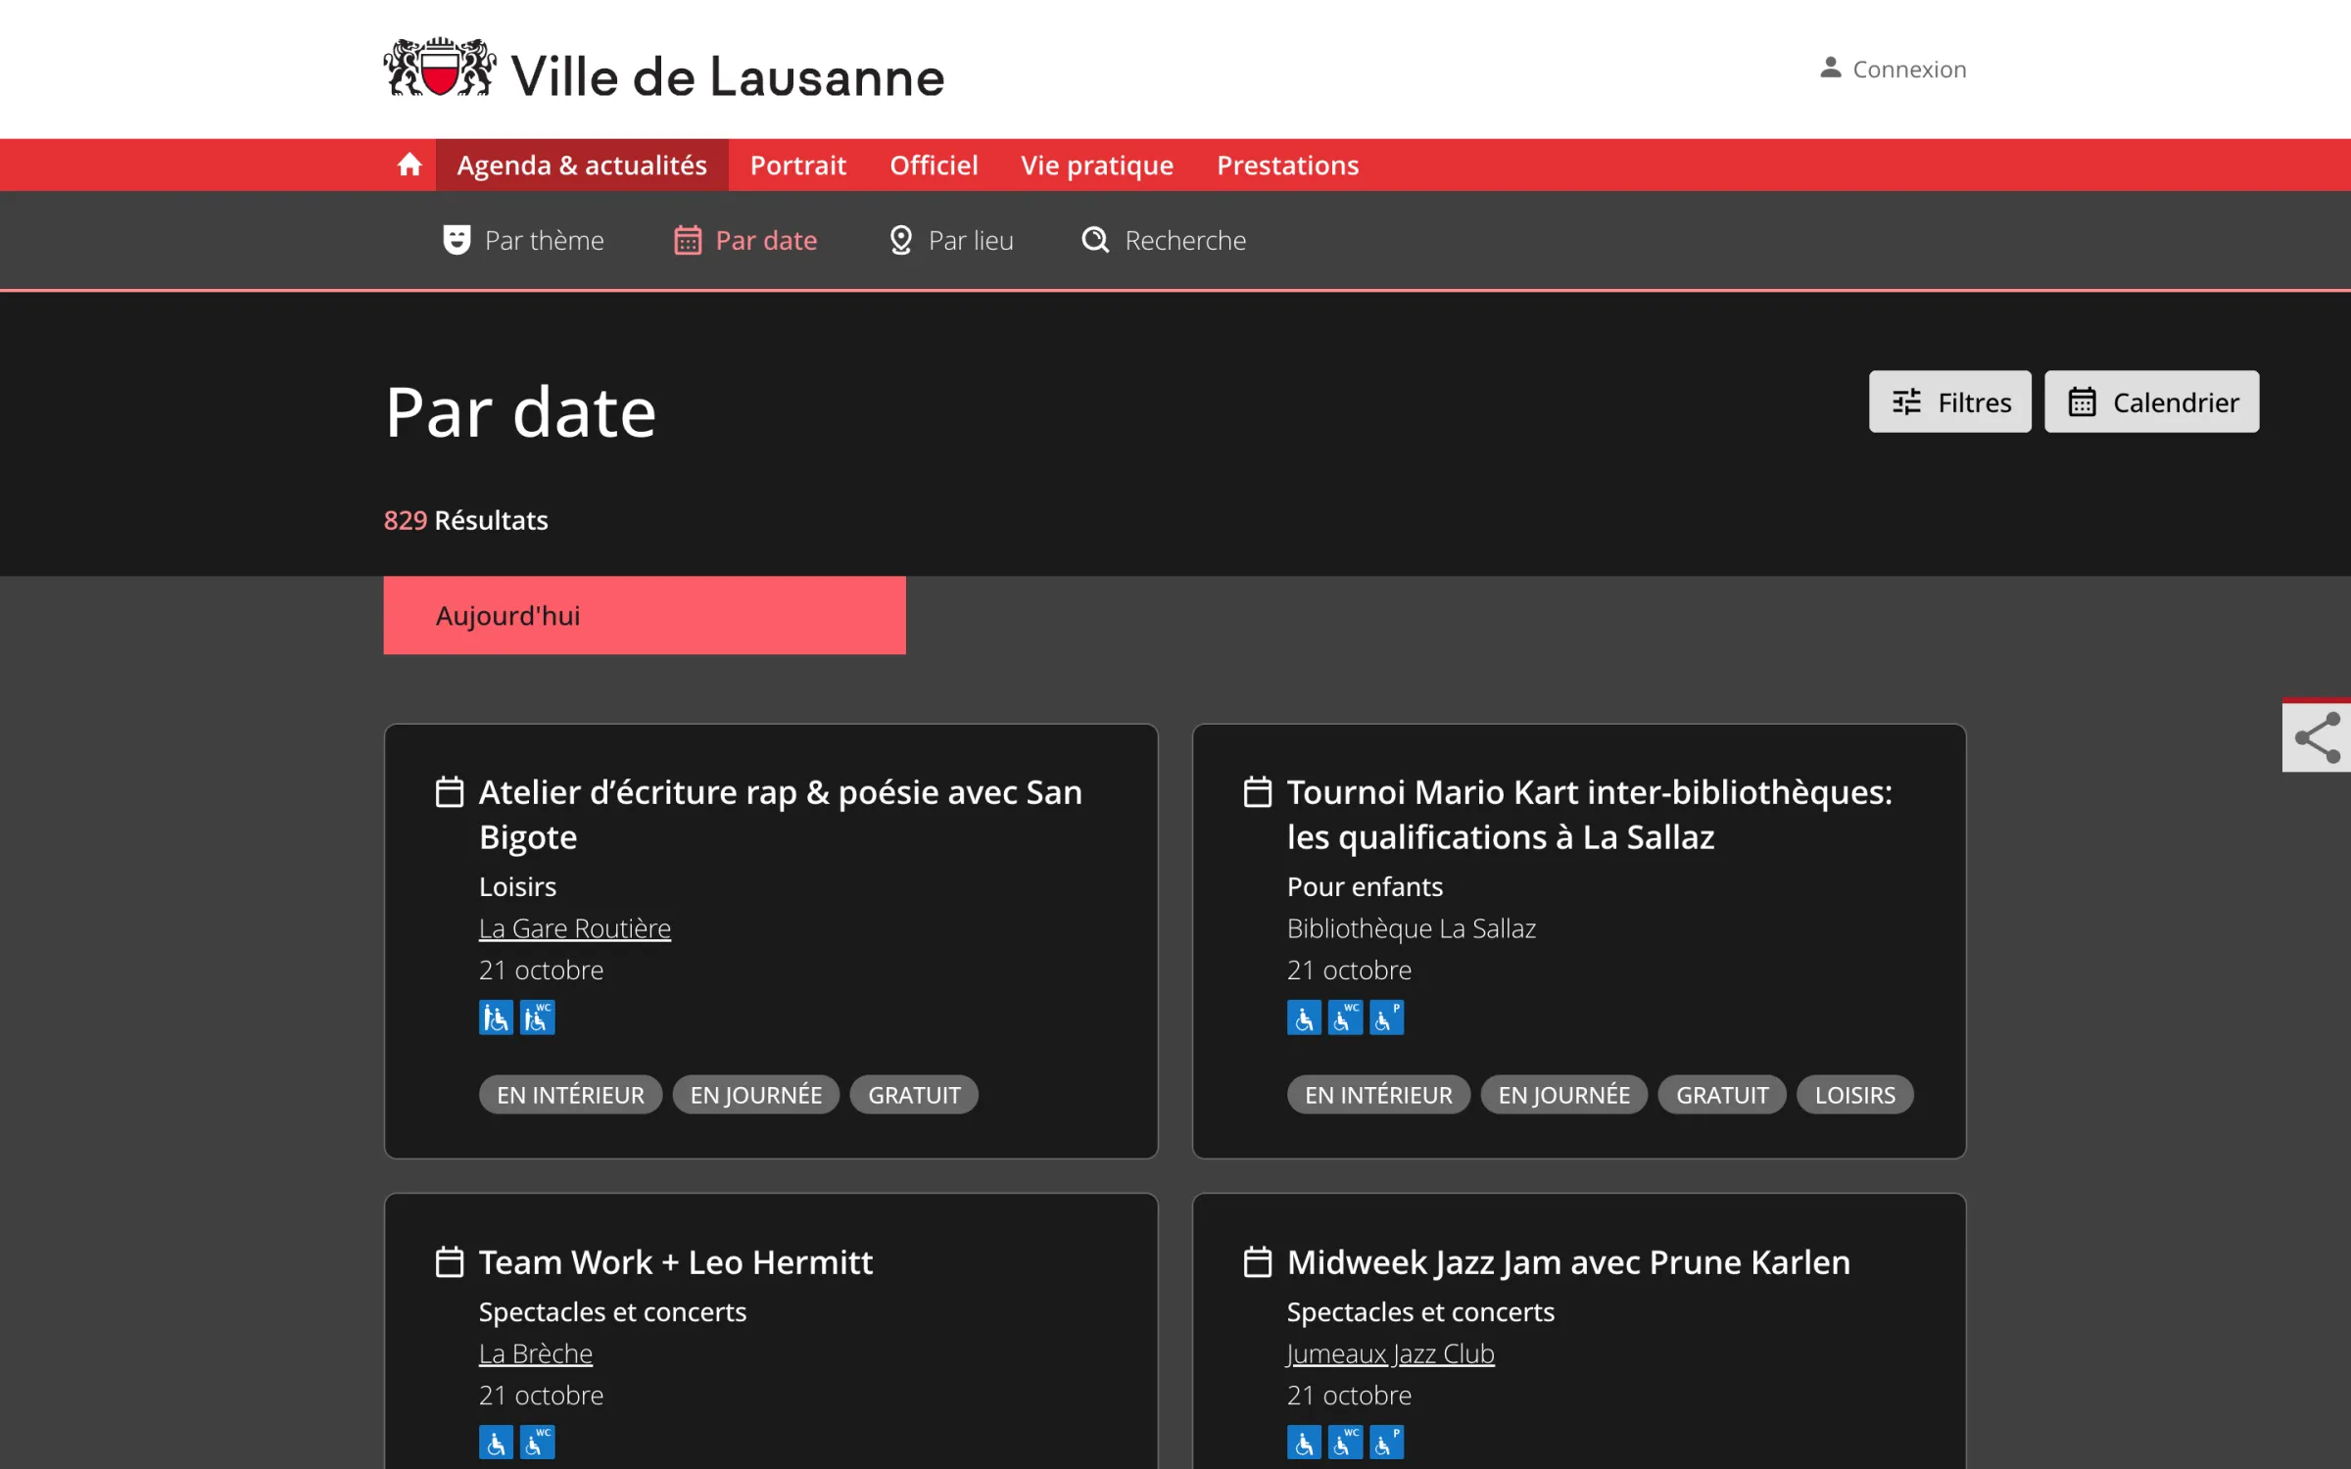Open Tournoi Mario Kart inter-bibliothèques event
The width and height of the screenshot is (2351, 1469).
[x=1590, y=814]
